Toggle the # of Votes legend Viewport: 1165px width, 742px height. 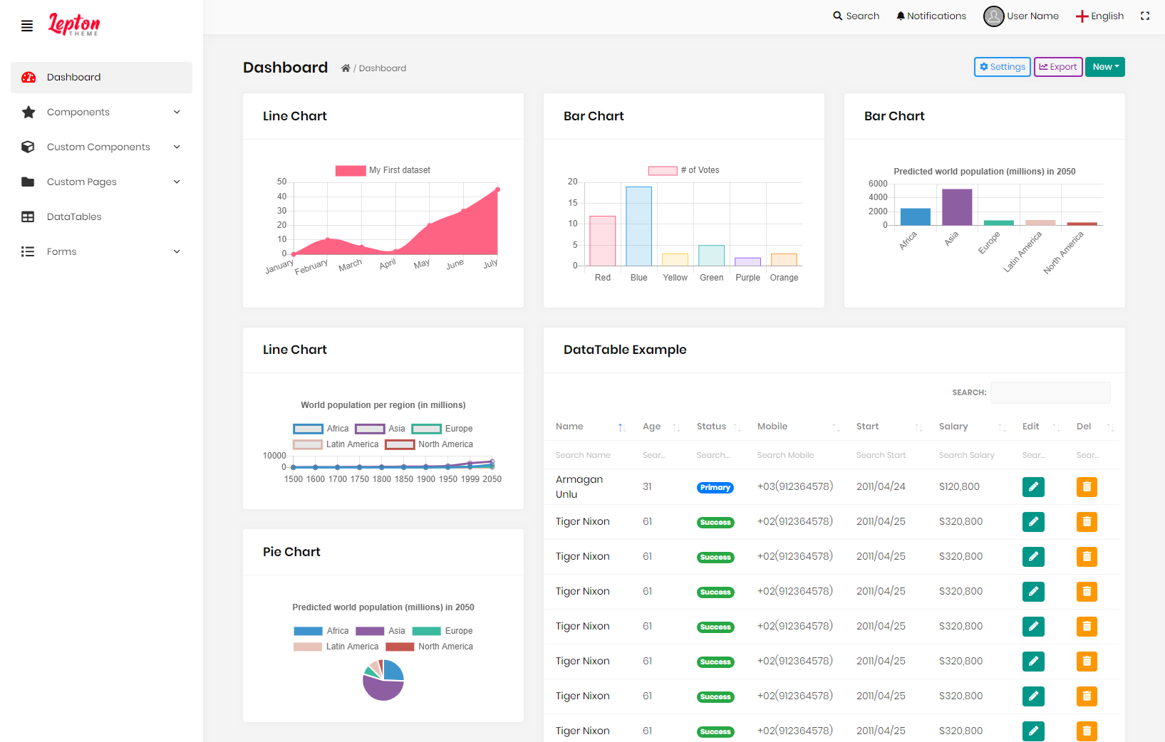[x=684, y=170]
